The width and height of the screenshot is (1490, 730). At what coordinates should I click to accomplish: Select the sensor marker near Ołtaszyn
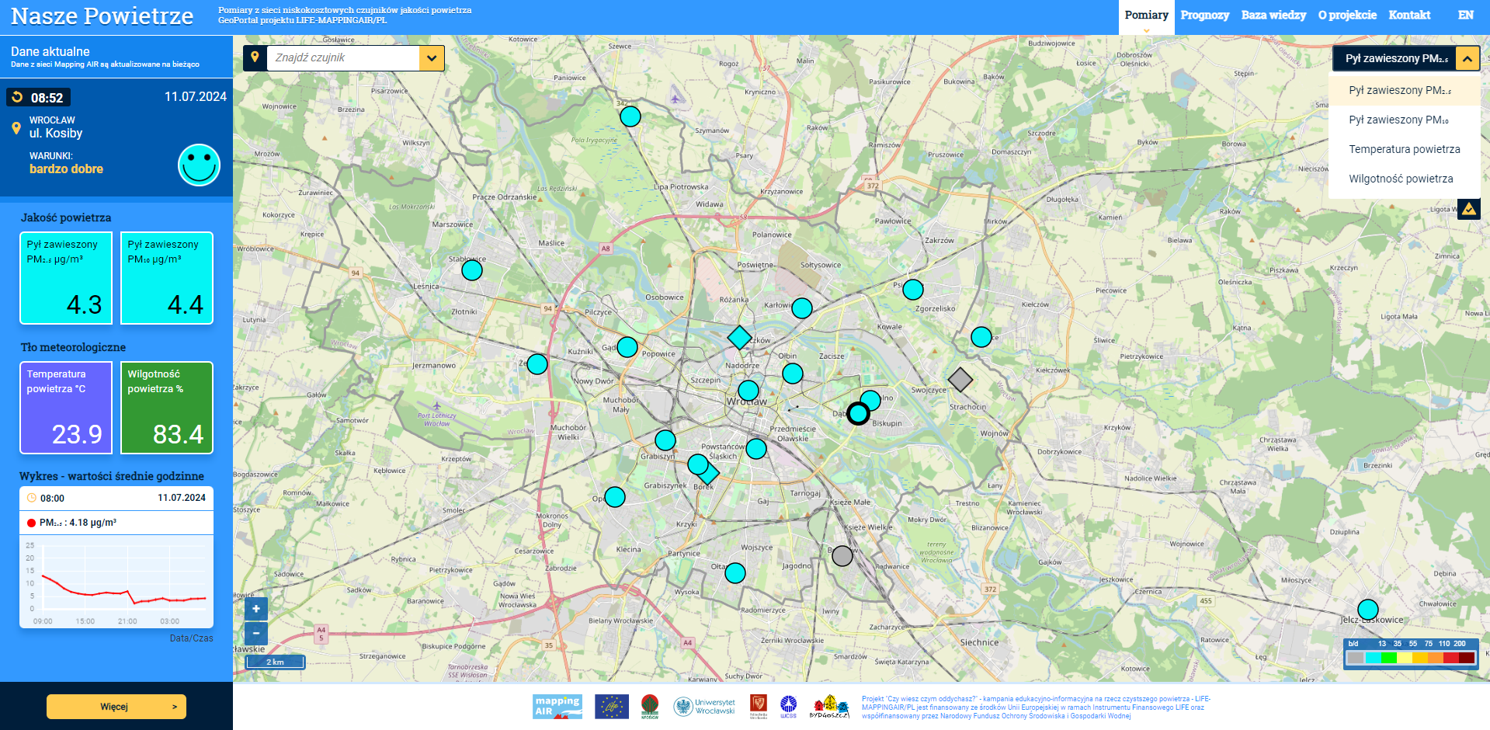pyautogui.click(x=735, y=573)
